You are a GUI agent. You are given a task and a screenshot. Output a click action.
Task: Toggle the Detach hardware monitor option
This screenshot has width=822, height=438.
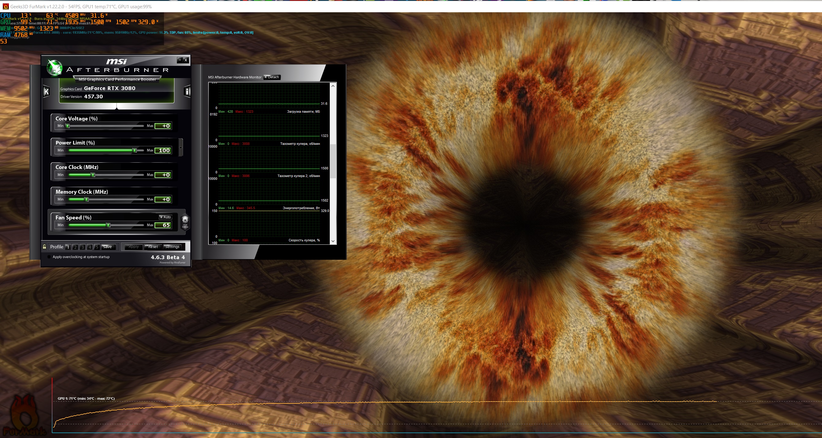[272, 77]
